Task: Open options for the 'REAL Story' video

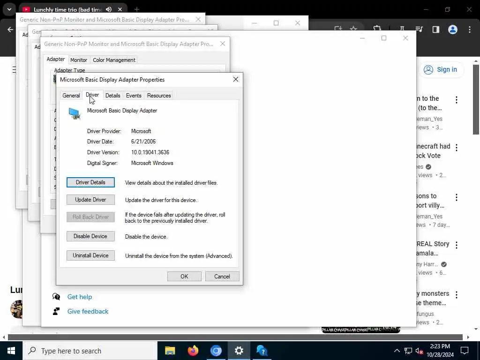Action: (457, 245)
